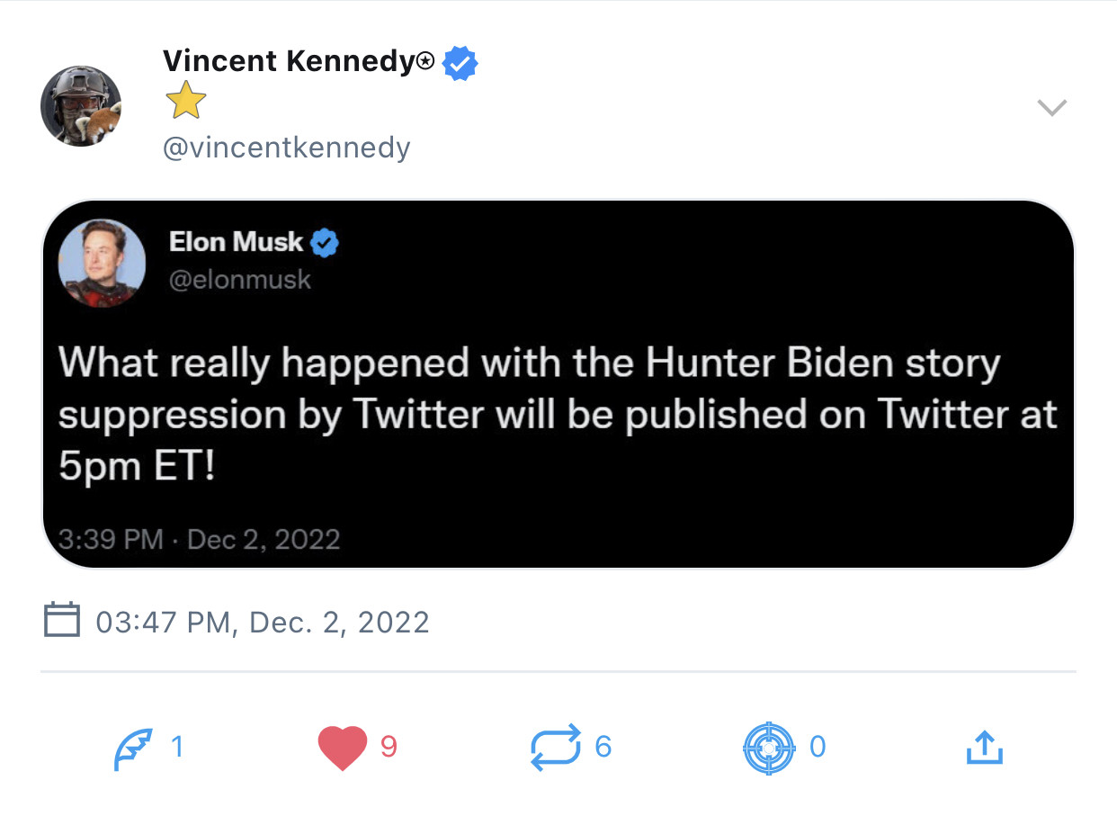Repost using the blue arrows icon
This screenshot has width=1117, height=816.
coord(556,749)
